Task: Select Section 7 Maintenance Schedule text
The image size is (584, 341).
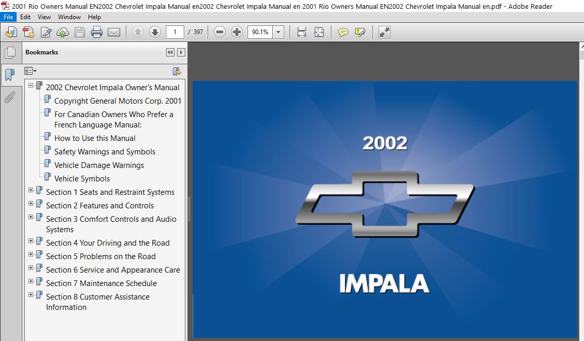Action: (101, 283)
